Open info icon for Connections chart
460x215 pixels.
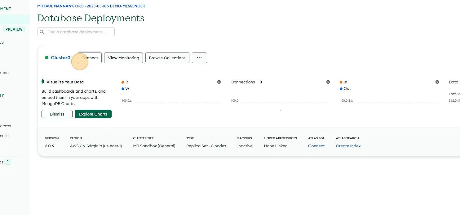[x=328, y=82]
